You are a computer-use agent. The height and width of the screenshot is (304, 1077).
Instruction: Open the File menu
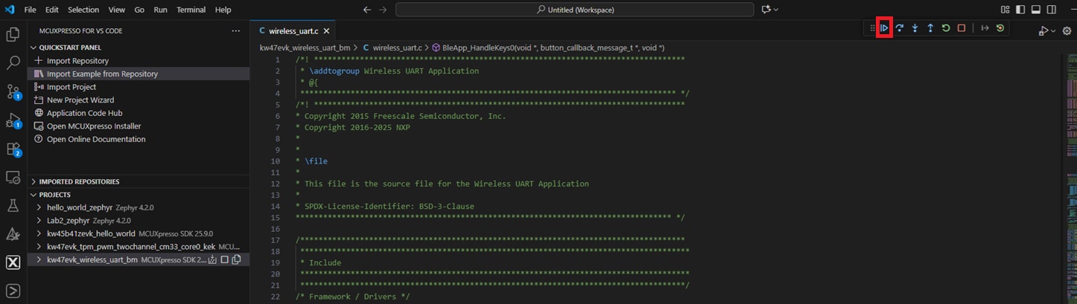pyautogui.click(x=30, y=10)
